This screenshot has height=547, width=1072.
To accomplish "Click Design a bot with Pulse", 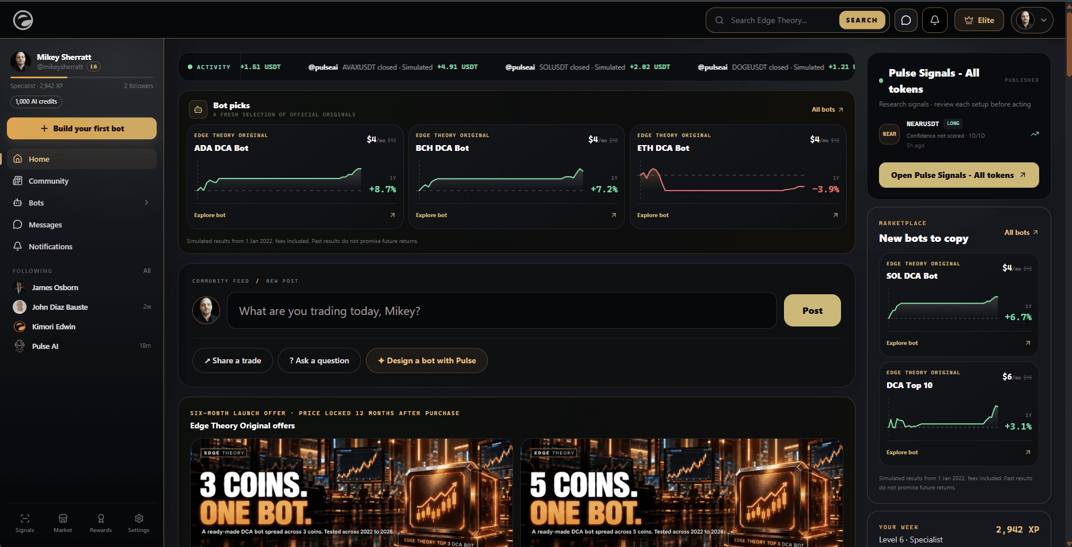I will click(427, 360).
